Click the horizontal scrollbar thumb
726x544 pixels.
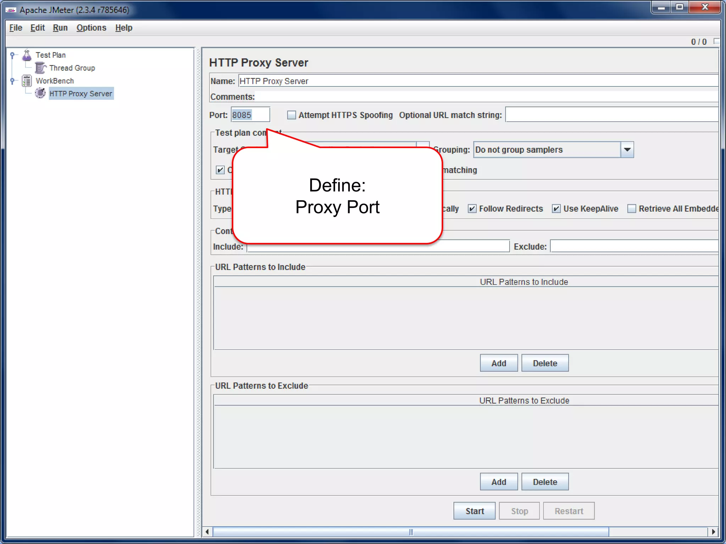411,532
